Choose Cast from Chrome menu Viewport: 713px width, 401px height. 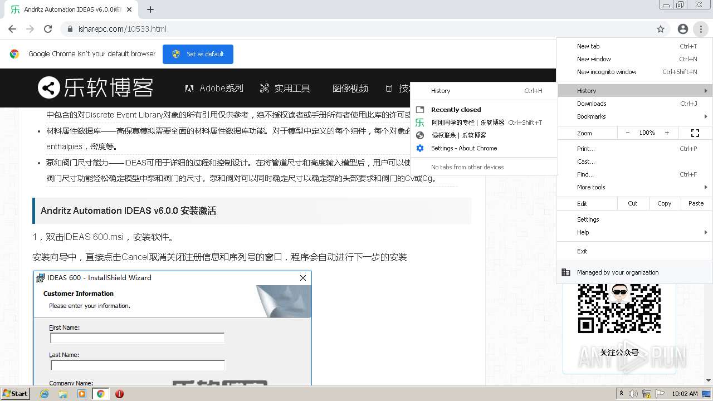click(x=634, y=162)
